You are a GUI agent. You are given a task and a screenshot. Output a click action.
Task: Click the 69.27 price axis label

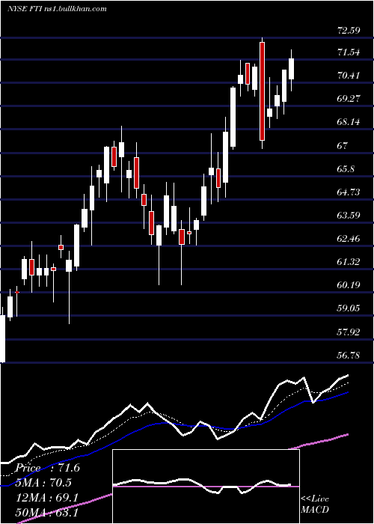349,99
